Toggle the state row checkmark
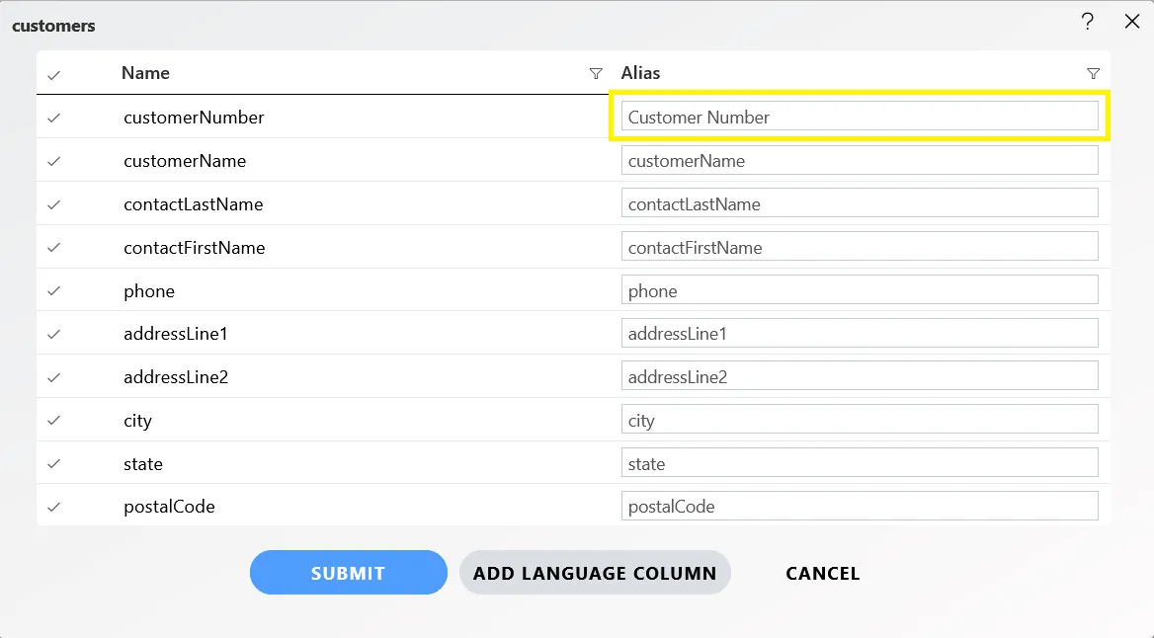Screen dimensions: 1154x638 [x=53, y=463]
